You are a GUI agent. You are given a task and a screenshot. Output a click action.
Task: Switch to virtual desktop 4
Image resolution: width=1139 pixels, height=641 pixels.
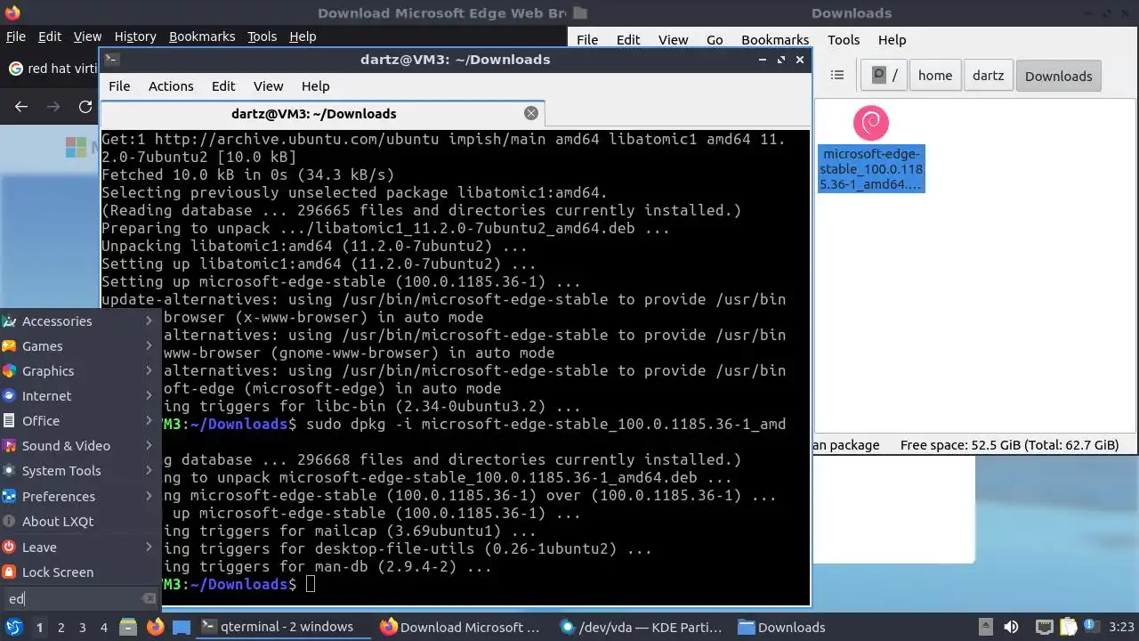[103, 627]
